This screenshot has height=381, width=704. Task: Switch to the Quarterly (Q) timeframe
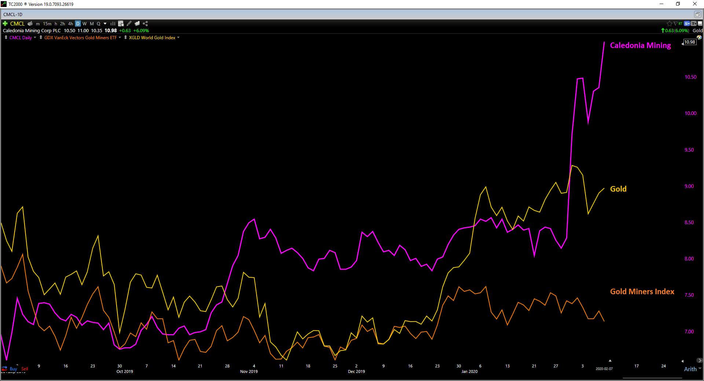[x=98, y=24]
